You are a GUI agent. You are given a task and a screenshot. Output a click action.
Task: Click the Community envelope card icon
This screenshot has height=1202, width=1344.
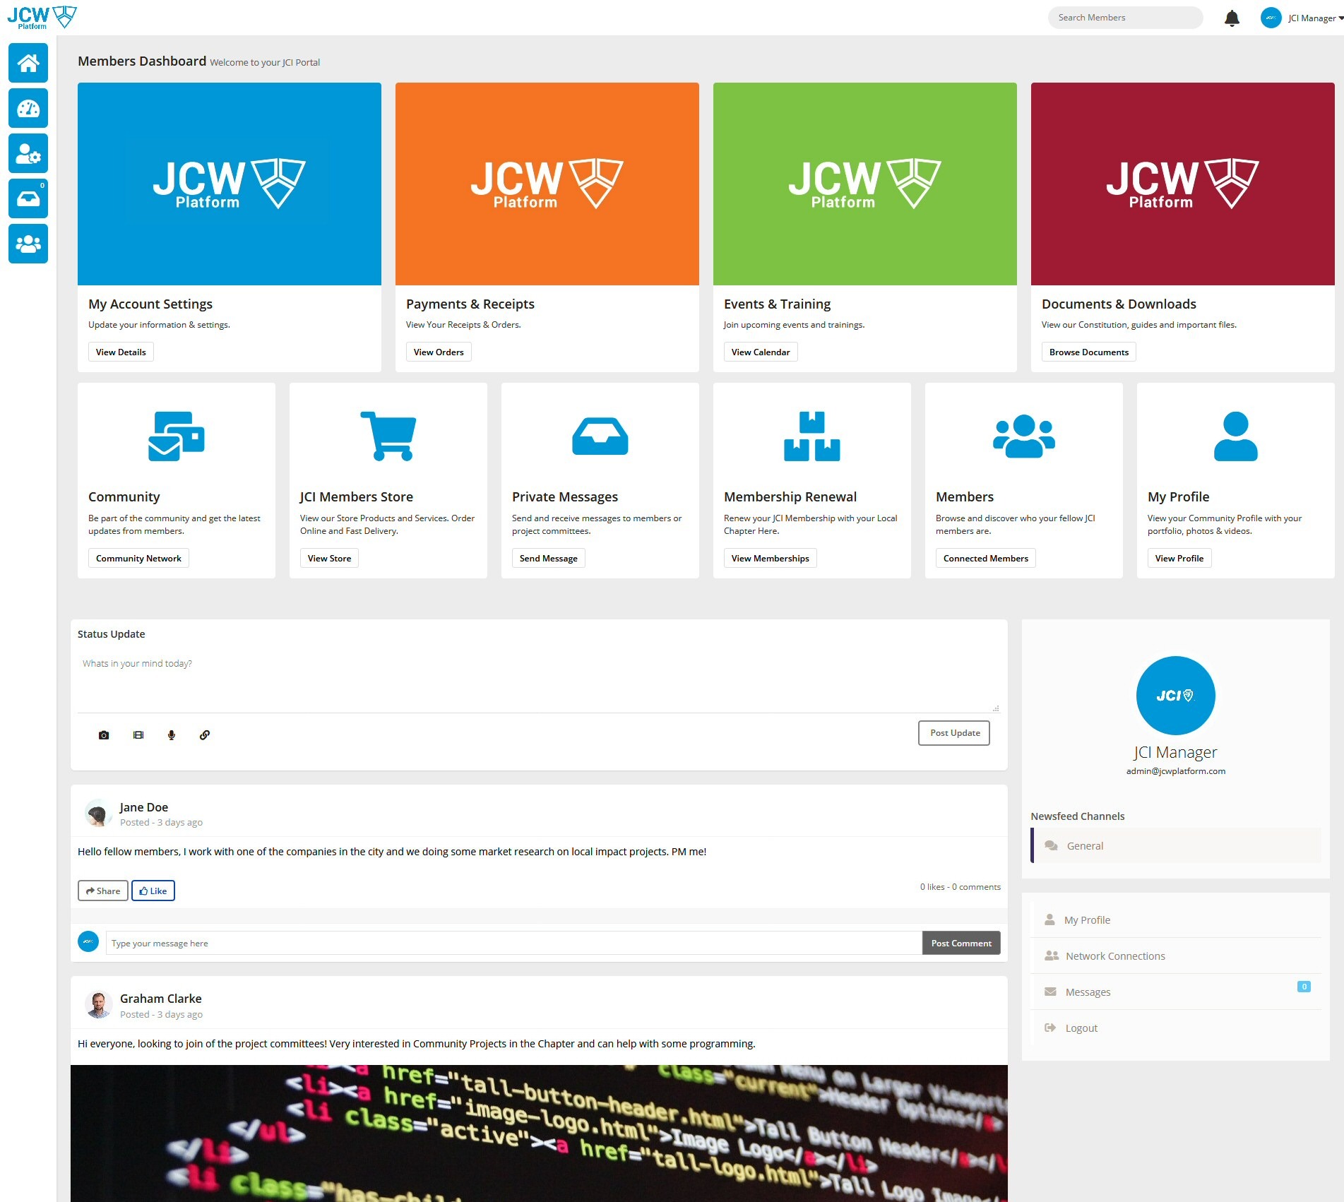click(177, 436)
